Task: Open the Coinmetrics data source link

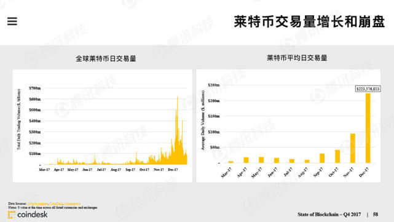Action: [73, 204]
